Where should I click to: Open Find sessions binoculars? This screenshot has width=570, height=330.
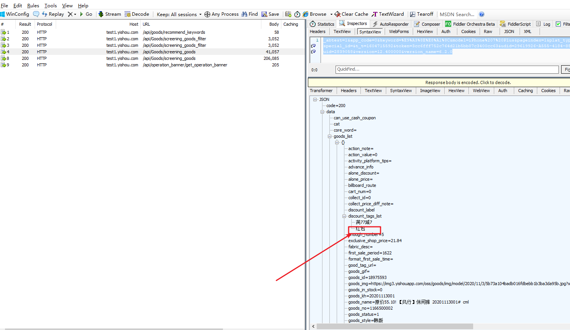point(249,14)
